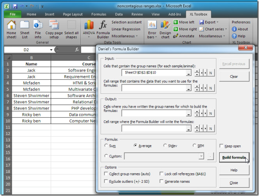Click the Recall previous button
The width and height of the screenshot is (259, 196).
pyautogui.click(x=234, y=64)
